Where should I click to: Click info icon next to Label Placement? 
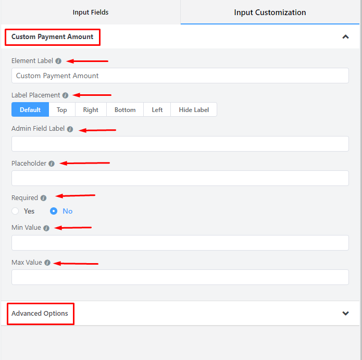pos(65,95)
